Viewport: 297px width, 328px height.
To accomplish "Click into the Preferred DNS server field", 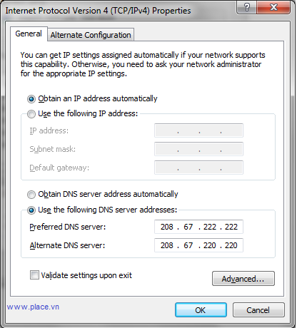I will pyautogui.click(x=198, y=227).
